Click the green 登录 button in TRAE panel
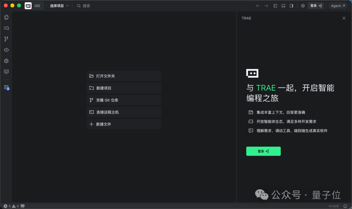 [263, 151]
